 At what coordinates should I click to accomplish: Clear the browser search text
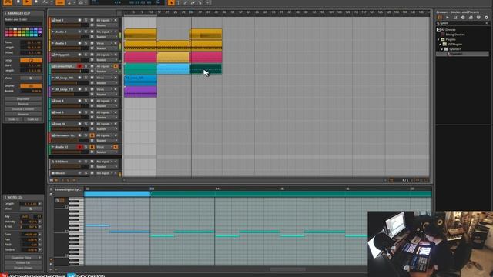pyautogui.click(x=487, y=23)
